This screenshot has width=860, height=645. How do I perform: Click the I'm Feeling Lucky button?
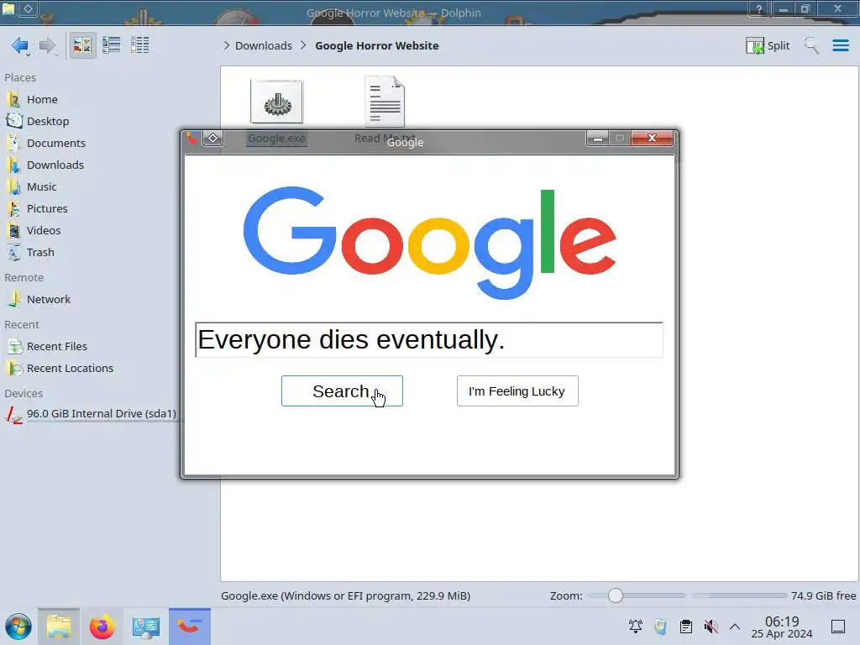click(x=517, y=391)
